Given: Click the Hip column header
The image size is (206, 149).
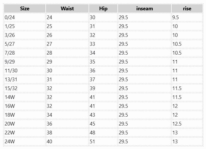Looking at the screenshot, I should [103, 9].
